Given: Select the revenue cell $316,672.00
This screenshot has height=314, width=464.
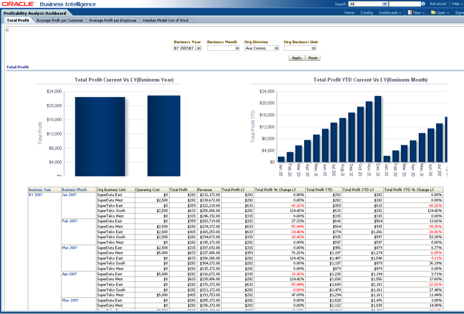Looking at the screenshot, I should (x=210, y=274).
